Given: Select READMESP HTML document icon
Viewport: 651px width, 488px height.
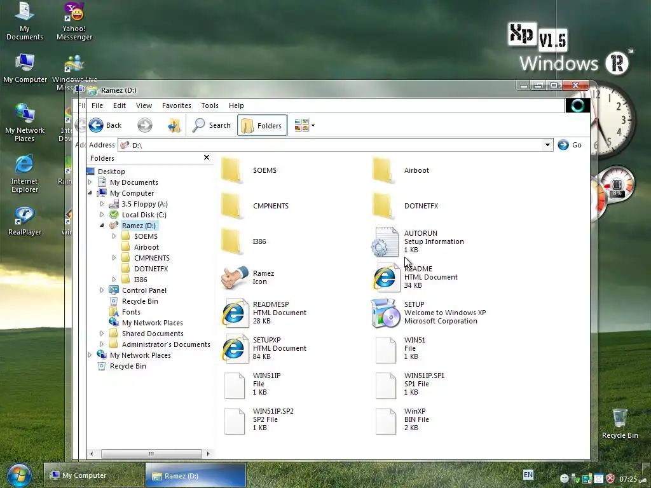Looking at the screenshot, I should (x=235, y=313).
